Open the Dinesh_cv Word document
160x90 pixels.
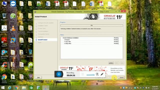click(48, 5)
